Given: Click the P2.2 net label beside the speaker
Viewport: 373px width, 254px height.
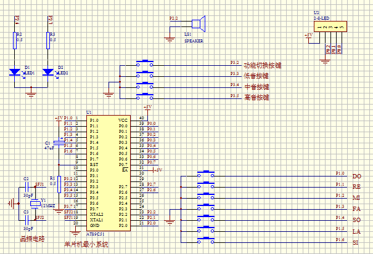Looking at the screenshot, I should [x=174, y=18].
